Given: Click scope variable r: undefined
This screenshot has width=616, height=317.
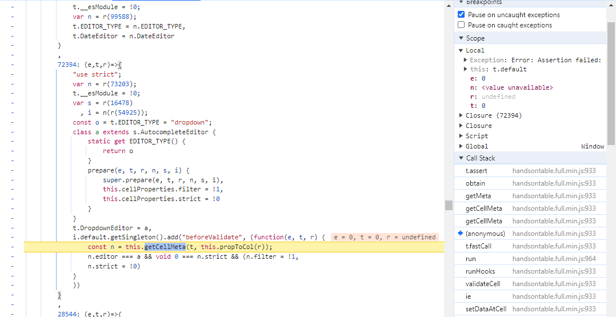Looking at the screenshot, I should (x=493, y=97).
